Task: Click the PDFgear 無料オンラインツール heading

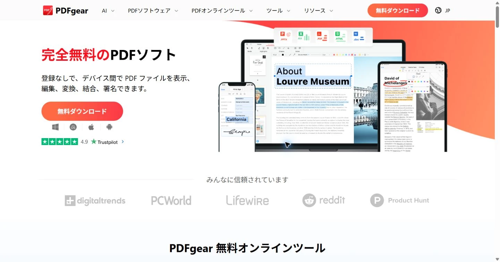Action: (x=247, y=248)
